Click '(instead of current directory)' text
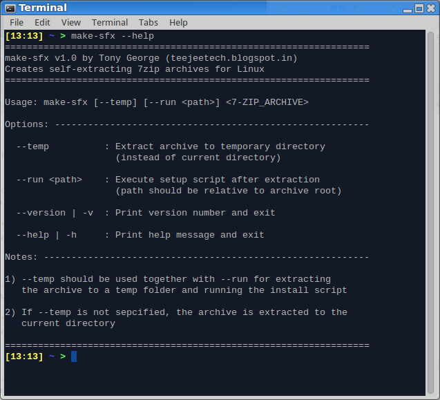This screenshot has height=400, width=440. pyautogui.click(x=198, y=158)
